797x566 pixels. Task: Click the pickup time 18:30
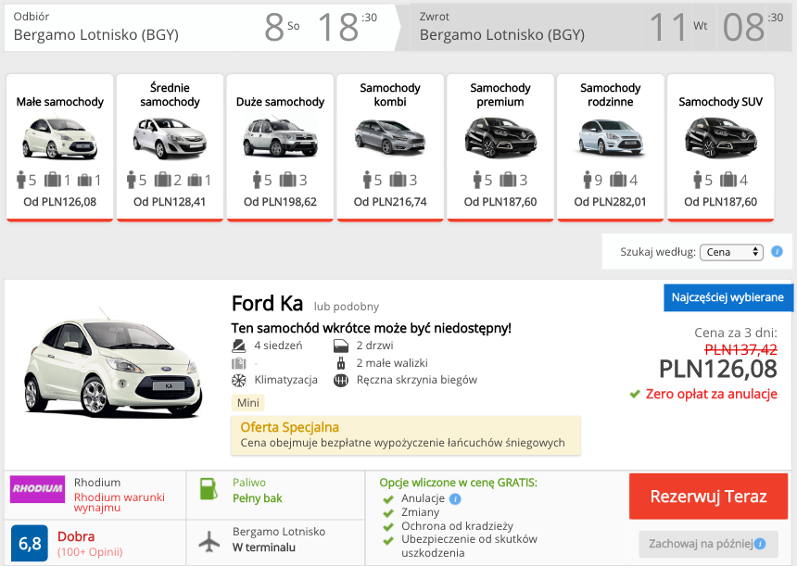click(348, 27)
